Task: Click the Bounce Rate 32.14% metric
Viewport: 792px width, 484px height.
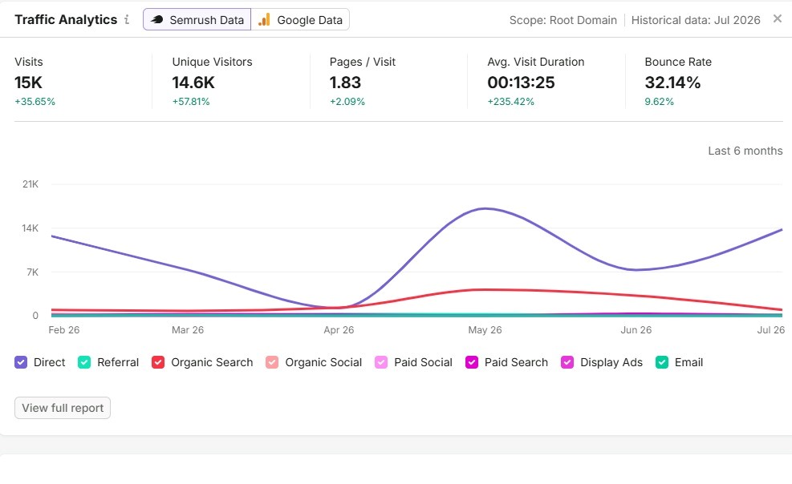Action: [672, 83]
